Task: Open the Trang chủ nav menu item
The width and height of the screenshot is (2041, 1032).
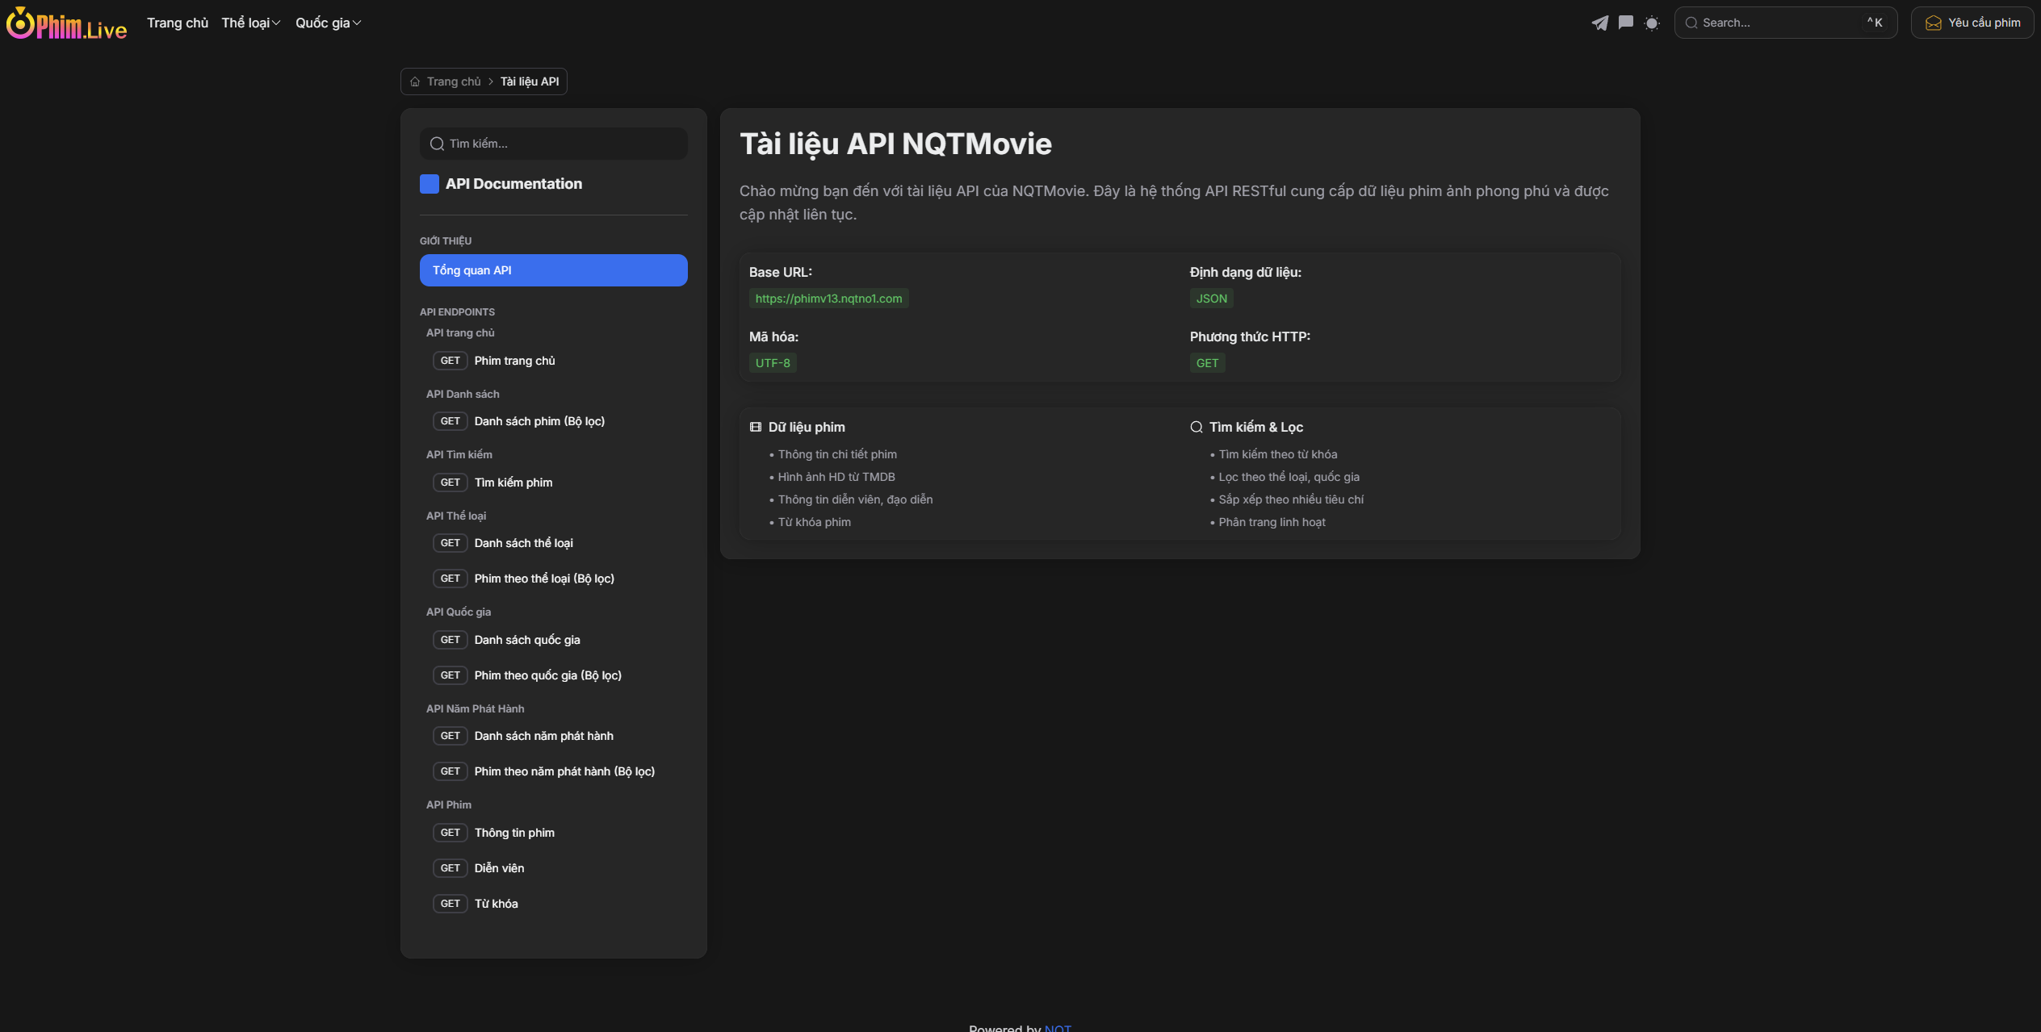Action: click(178, 23)
